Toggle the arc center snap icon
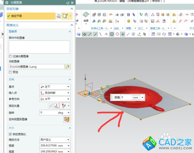The image size is (194, 153). point(112,34)
